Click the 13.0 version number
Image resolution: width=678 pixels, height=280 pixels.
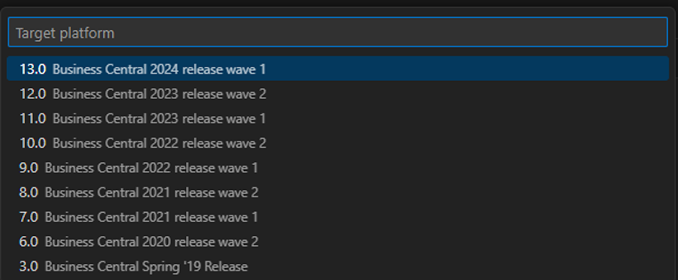(33, 69)
